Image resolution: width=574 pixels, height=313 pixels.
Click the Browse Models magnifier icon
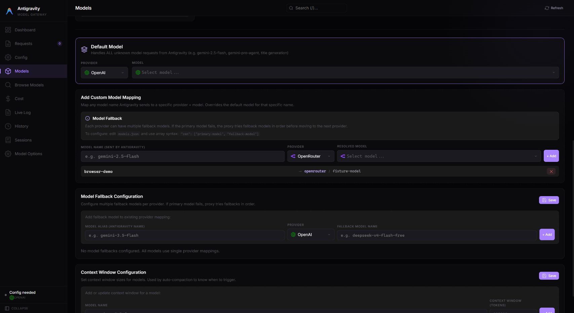pos(8,85)
